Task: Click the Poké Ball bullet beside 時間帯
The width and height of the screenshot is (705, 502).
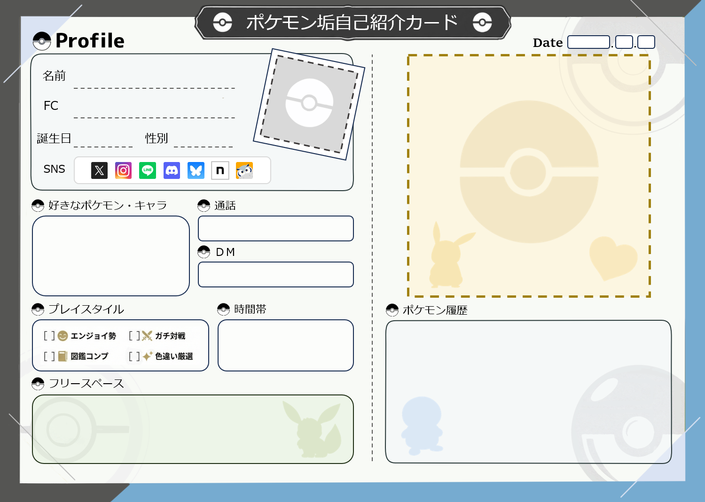Action: tap(224, 309)
